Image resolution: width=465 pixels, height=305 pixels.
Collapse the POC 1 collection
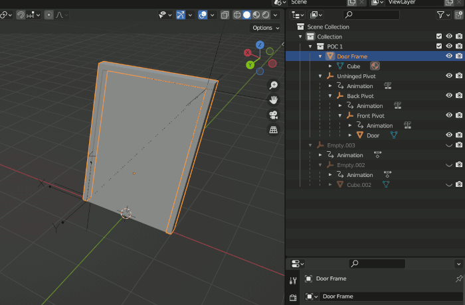coord(310,46)
